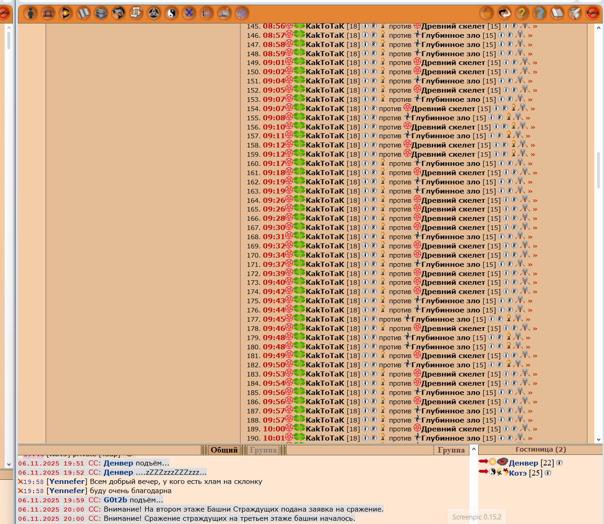Open the blue ladder toolbar icon
The height and width of the screenshot is (524, 604).
[206, 13]
